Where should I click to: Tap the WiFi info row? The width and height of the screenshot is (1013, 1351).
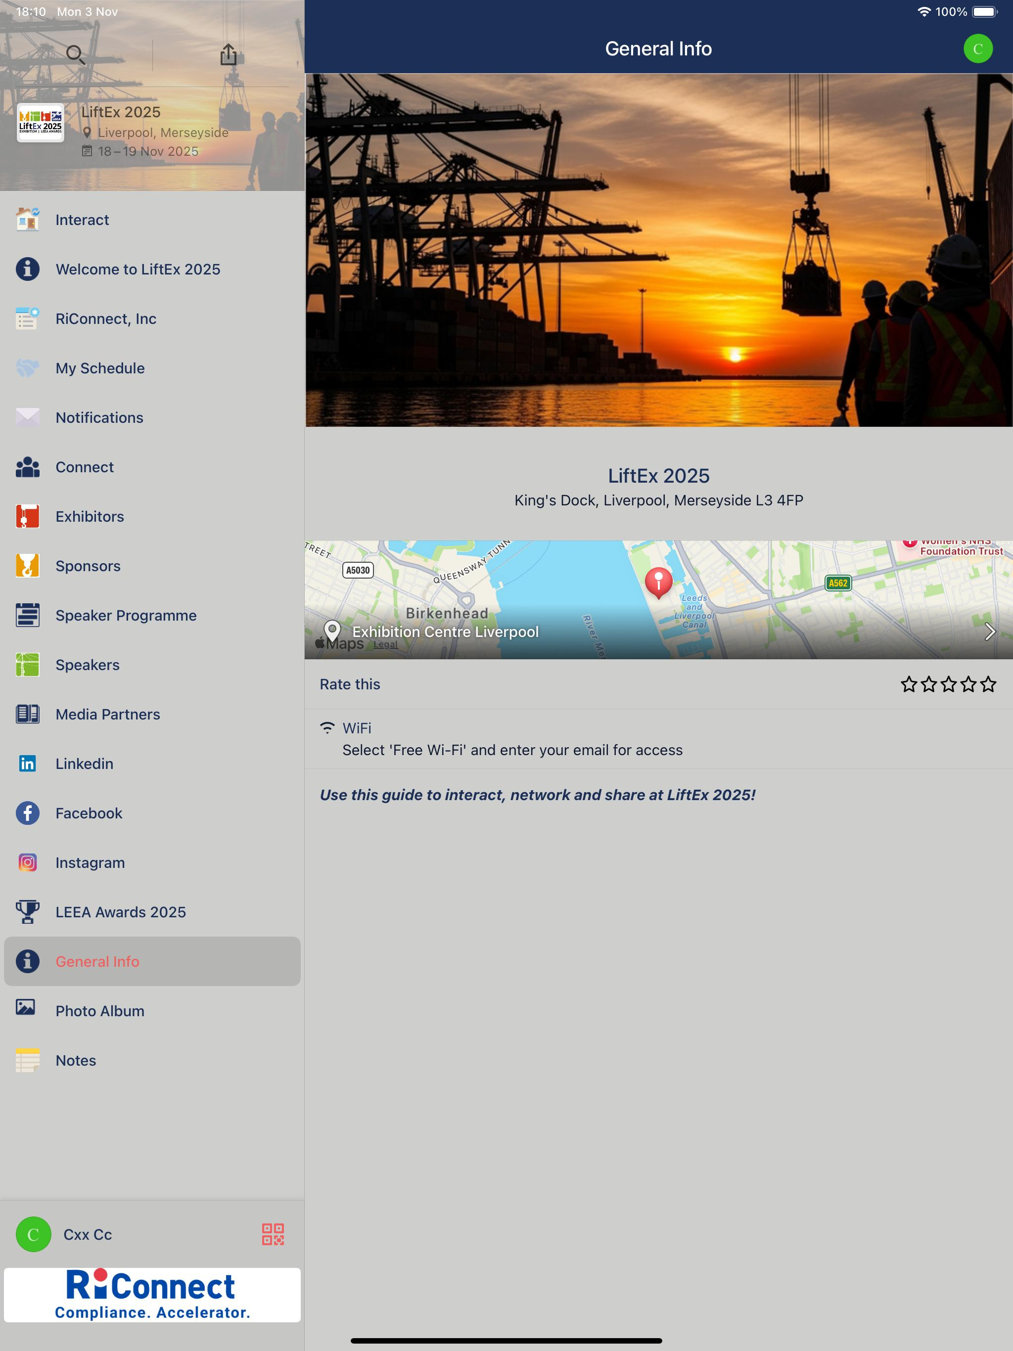(x=659, y=739)
